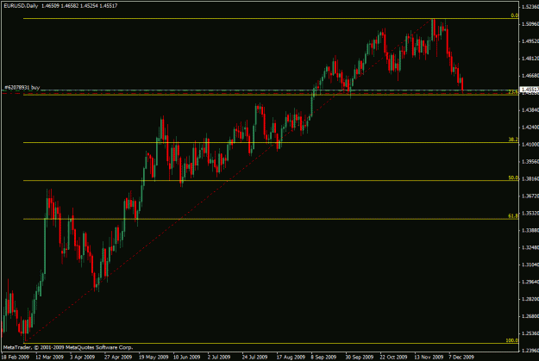Screen dimensions: 539x361
Task: Click the 100.0 Fibonacci level label
Action: [x=512, y=340]
